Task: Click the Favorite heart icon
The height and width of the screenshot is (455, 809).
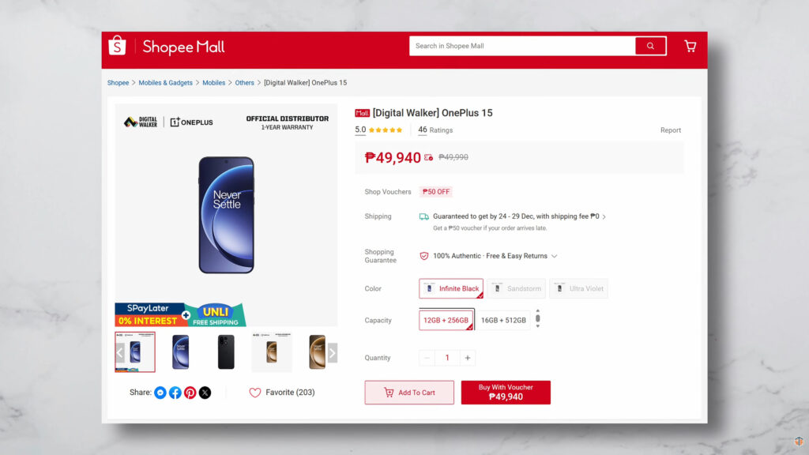Action: point(255,393)
